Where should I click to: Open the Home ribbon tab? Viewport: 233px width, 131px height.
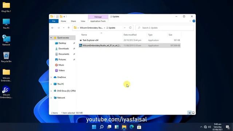click(x=63, y=21)
